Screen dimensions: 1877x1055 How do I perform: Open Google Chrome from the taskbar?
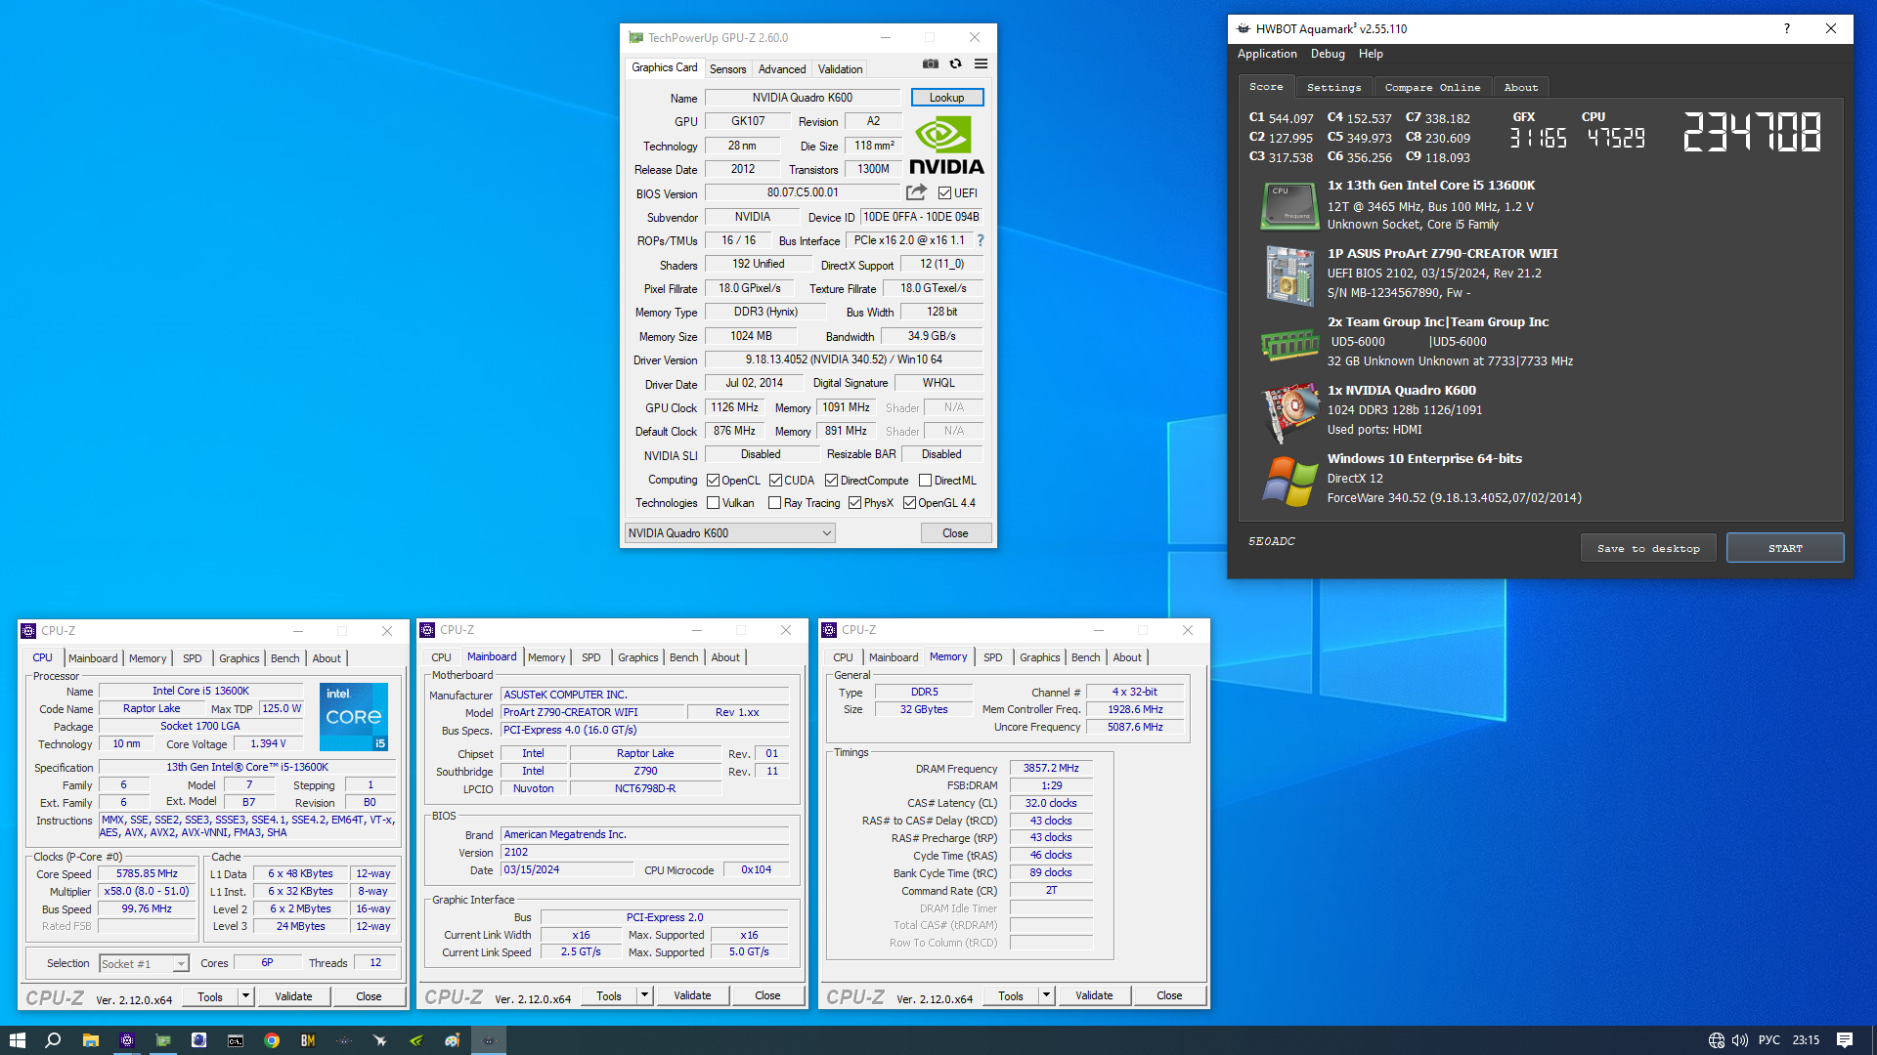272,1040
